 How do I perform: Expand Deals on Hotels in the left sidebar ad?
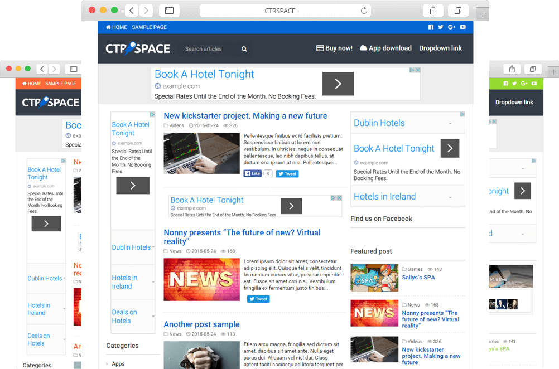point(133,317)
